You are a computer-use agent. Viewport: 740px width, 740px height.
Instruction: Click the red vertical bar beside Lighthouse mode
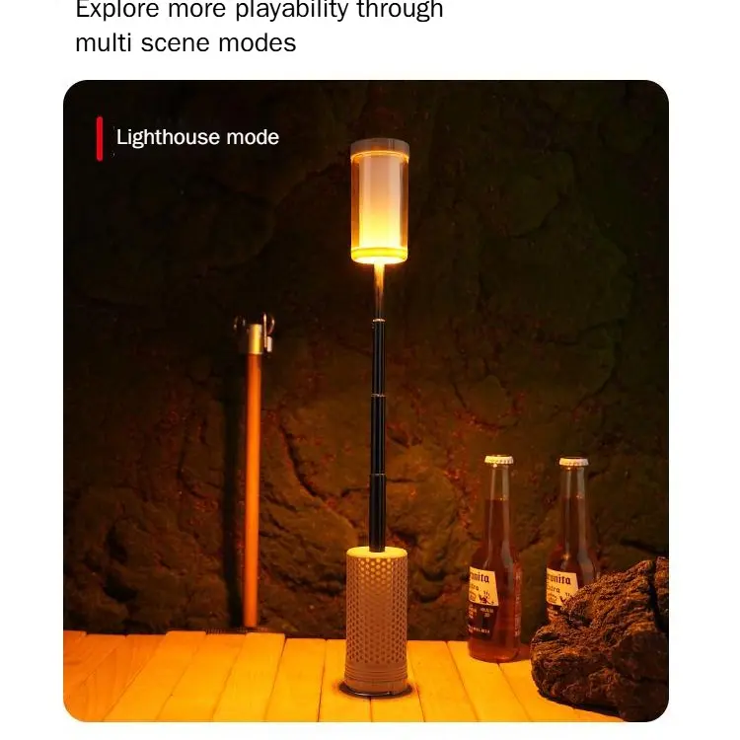(100, 139)
